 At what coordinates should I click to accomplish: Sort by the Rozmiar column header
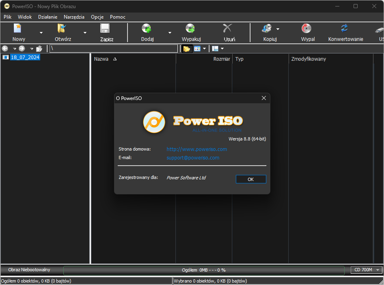(204, 59)
